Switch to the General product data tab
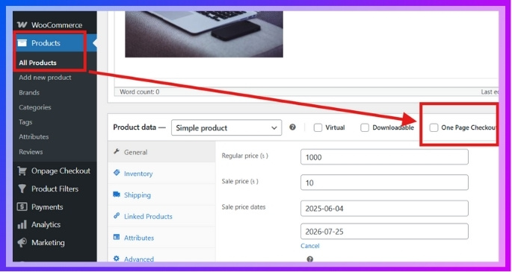Viewport: 512px width, 272px height. [161, 152]
